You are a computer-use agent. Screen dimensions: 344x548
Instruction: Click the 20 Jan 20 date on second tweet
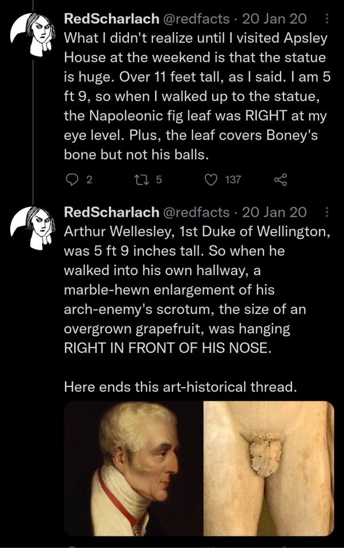point(274,213)
